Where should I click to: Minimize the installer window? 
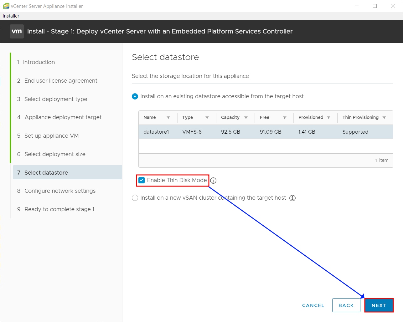(357, 6)
